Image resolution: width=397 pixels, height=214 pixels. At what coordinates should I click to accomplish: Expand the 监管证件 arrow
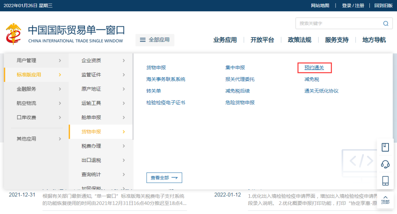pyautogui.click(x=124, y=75)
